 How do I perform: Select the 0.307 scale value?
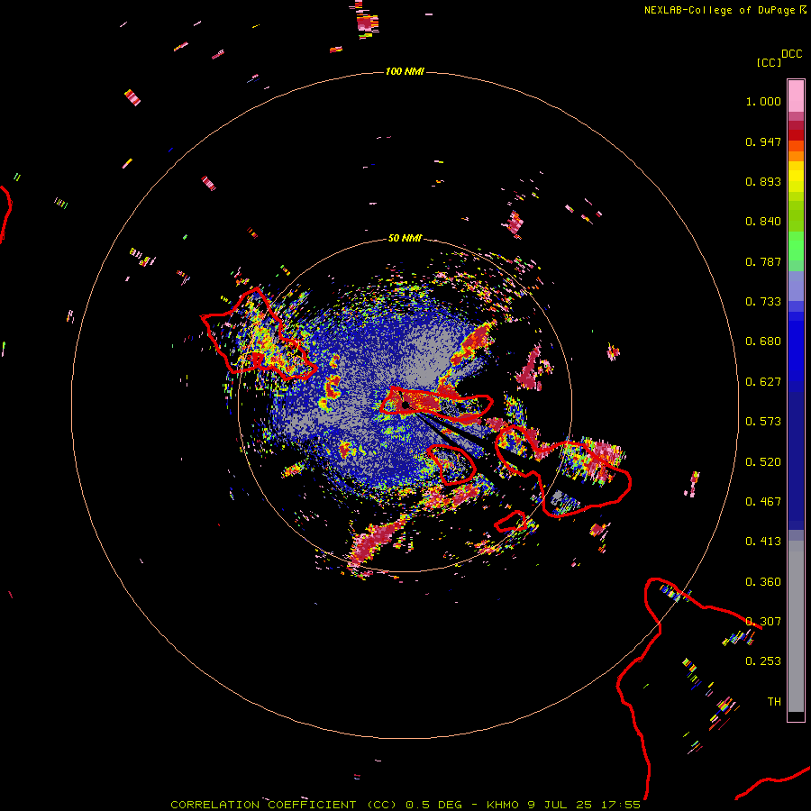point(763,622)
